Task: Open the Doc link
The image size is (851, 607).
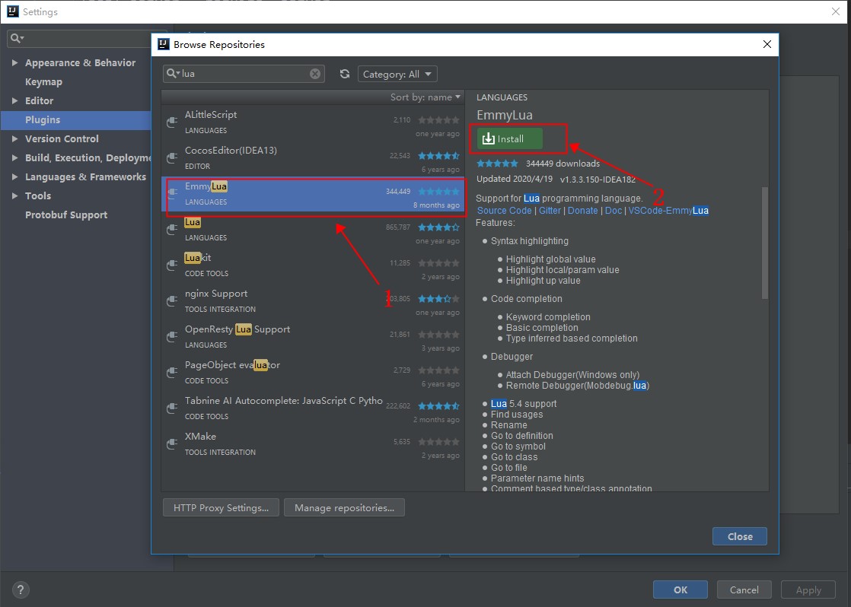Action: [x=614, y=211]
